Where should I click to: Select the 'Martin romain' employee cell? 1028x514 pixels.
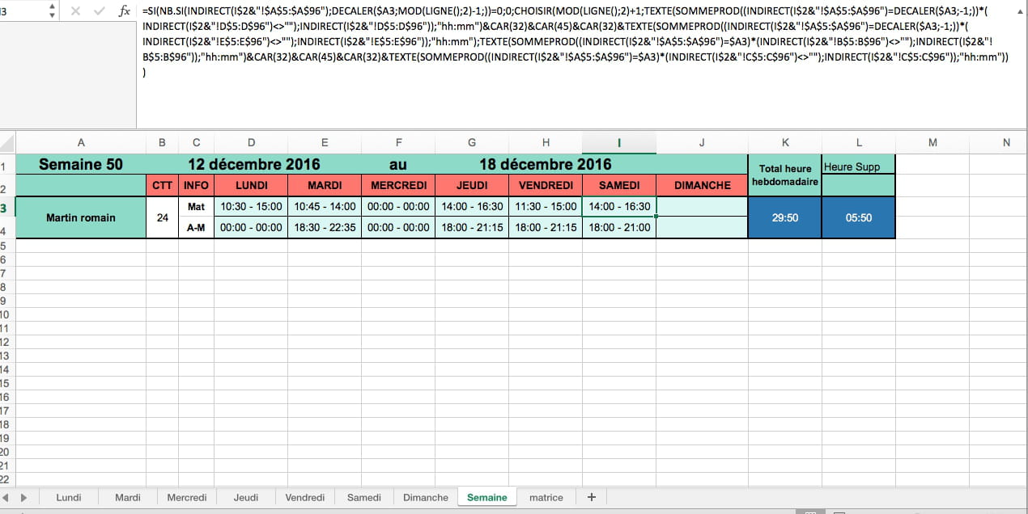(x=81, y=217)
